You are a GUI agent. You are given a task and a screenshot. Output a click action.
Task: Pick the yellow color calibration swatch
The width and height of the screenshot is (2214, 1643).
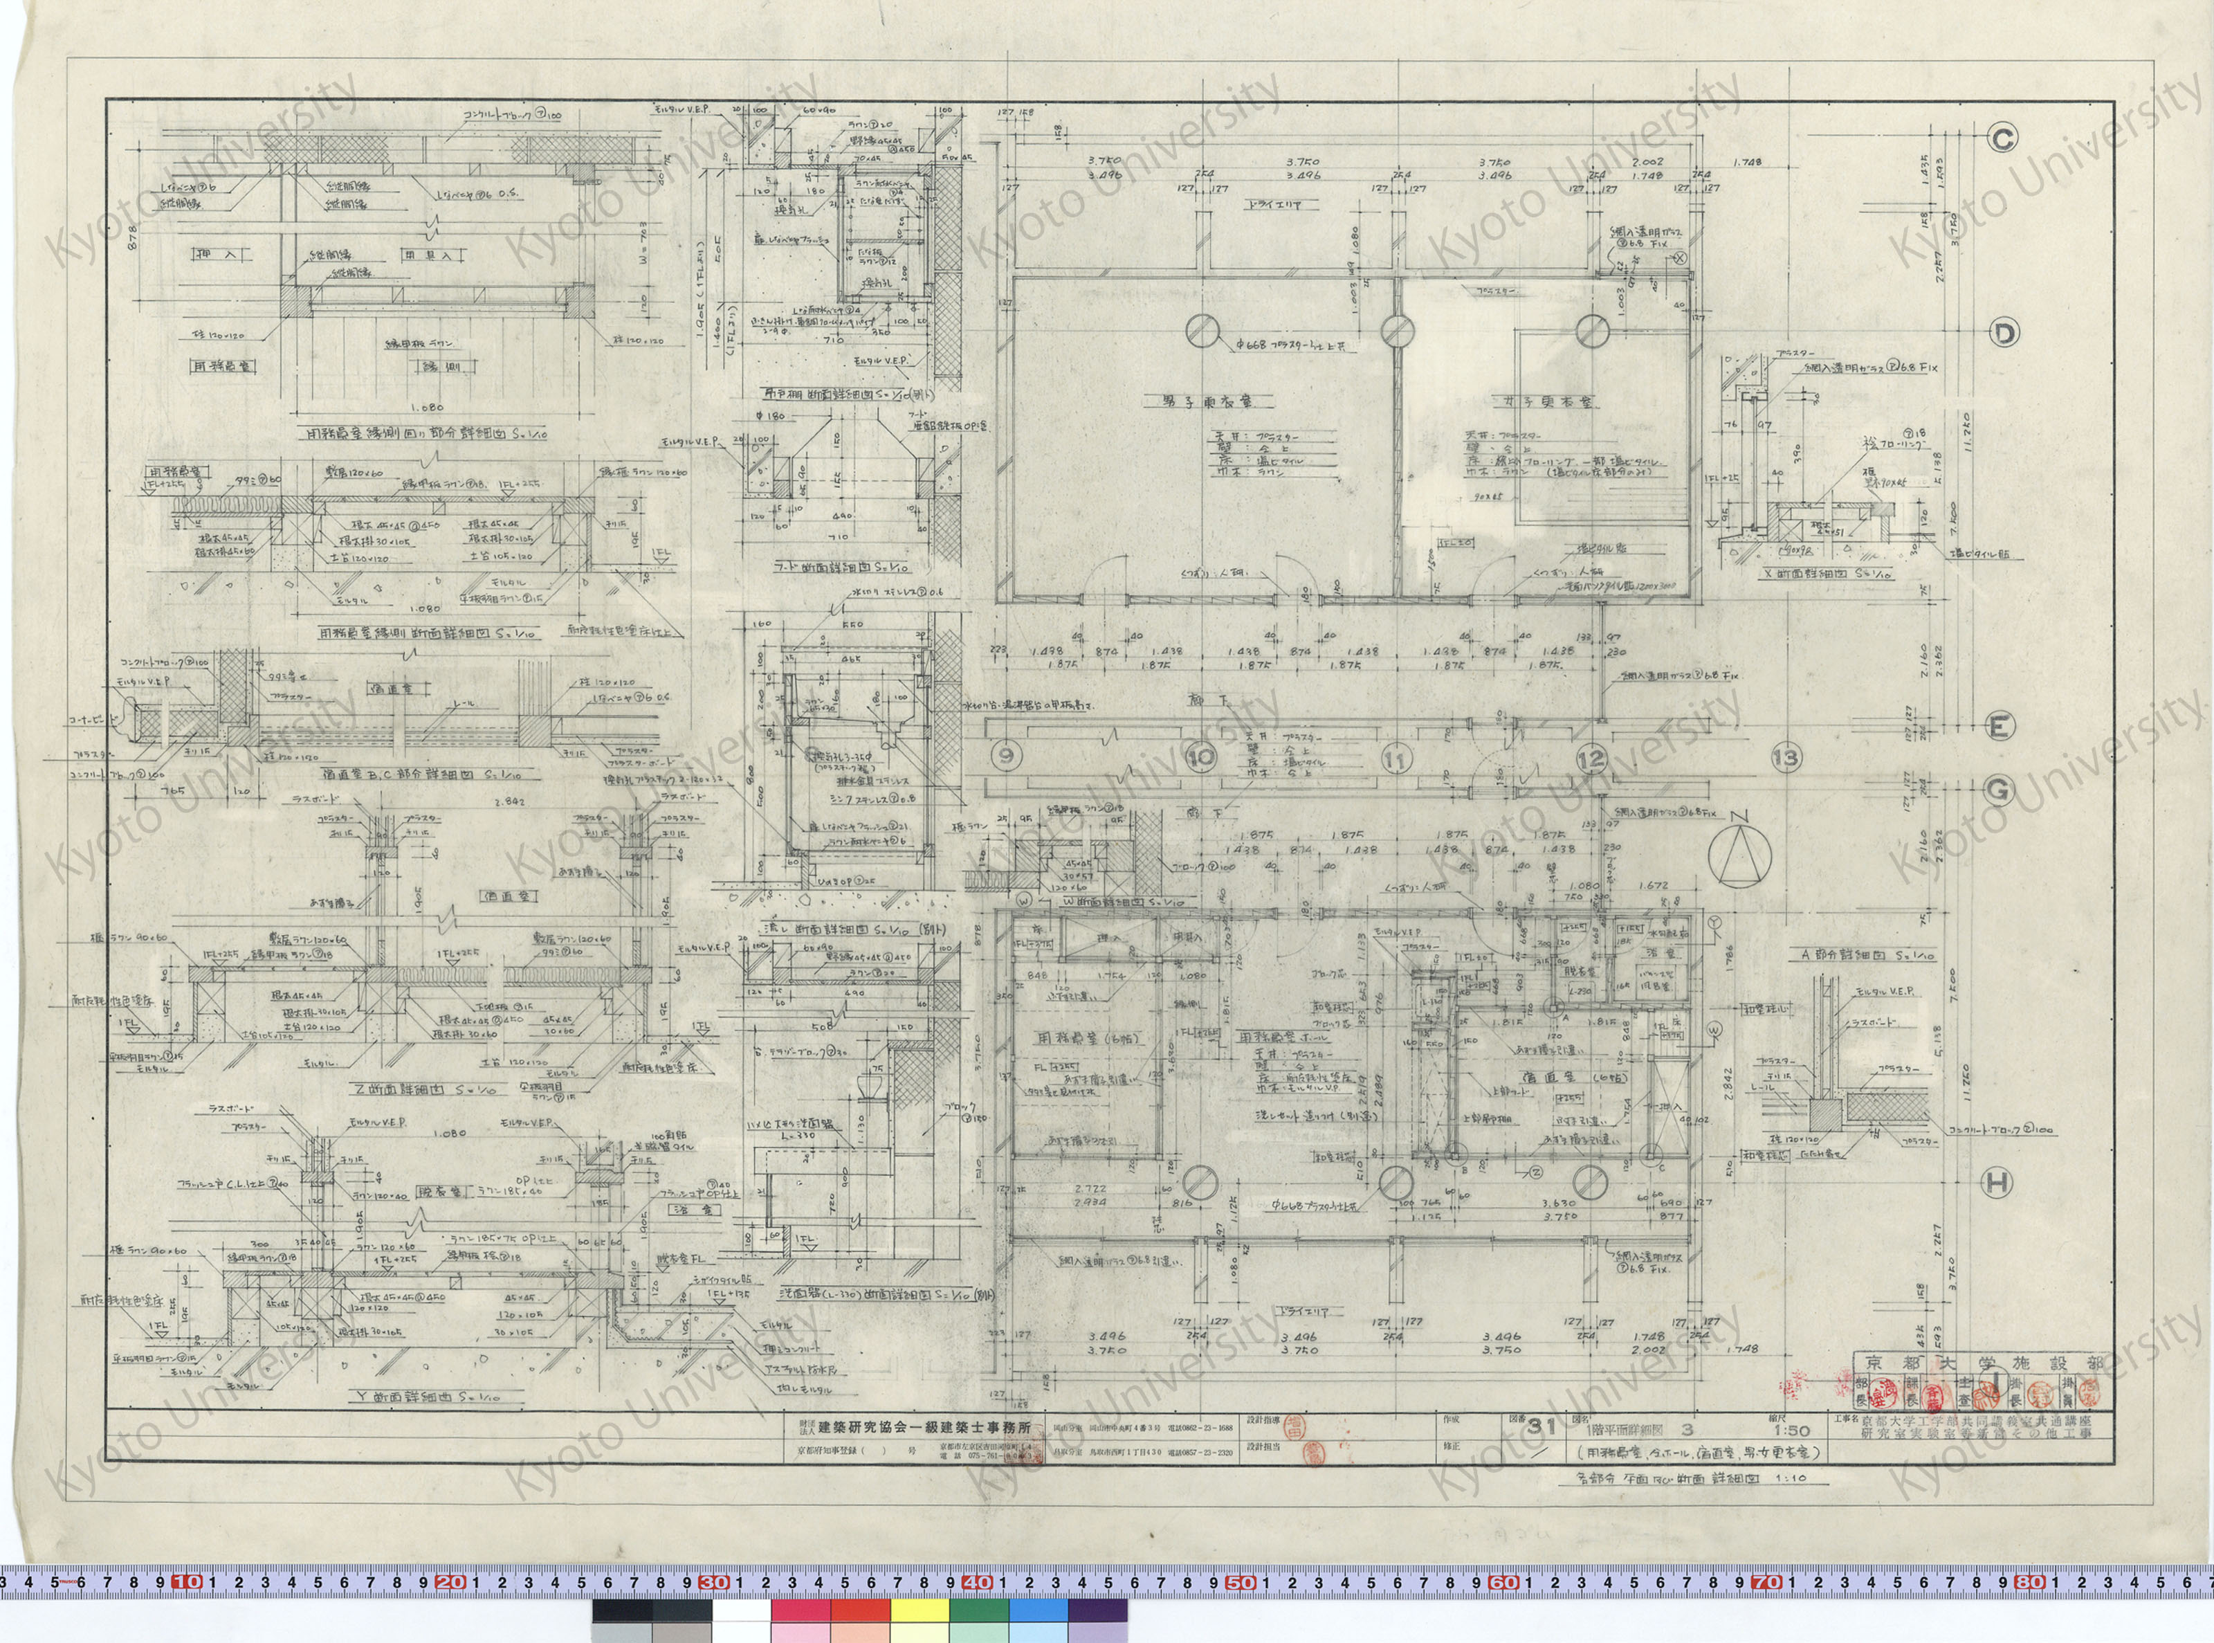[x=920, y=1611]
